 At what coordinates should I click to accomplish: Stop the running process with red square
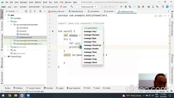coord(143,7)
